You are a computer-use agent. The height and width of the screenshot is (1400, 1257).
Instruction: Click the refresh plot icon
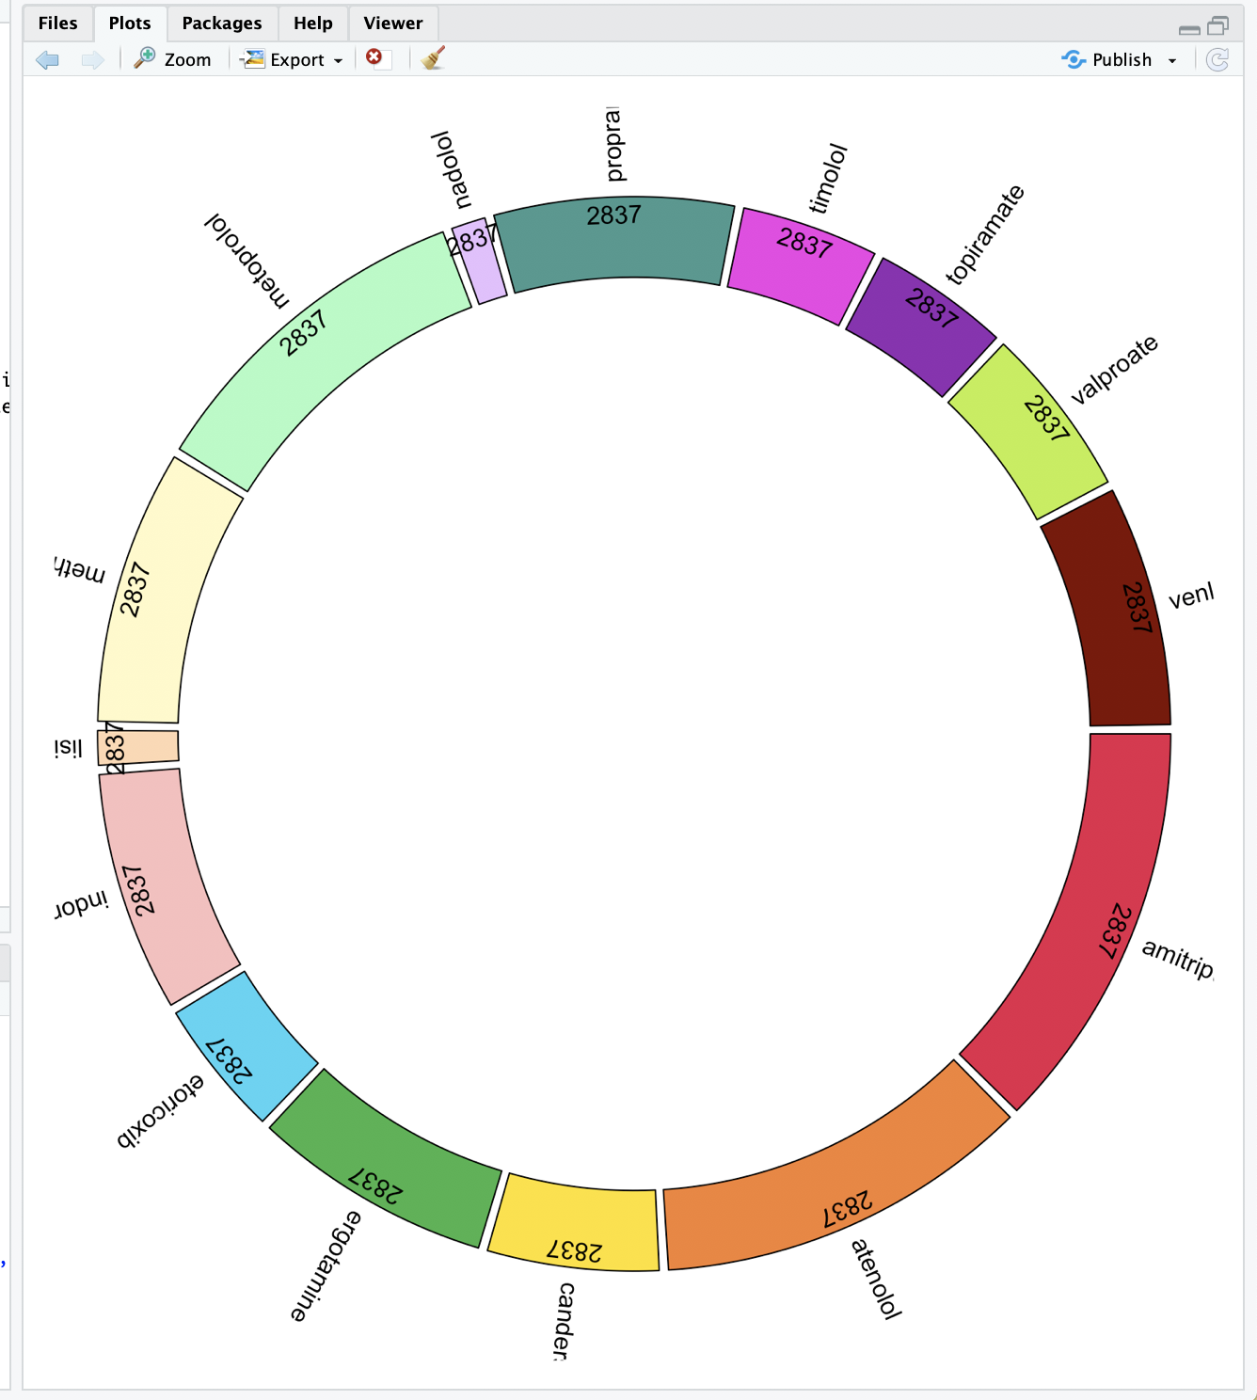(1217, 59)
